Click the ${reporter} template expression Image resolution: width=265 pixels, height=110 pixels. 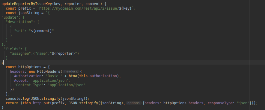tap(63, 53)
